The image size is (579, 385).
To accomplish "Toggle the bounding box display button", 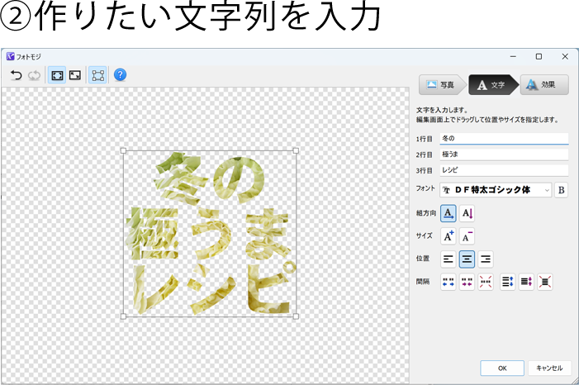I will coord(97,75).
